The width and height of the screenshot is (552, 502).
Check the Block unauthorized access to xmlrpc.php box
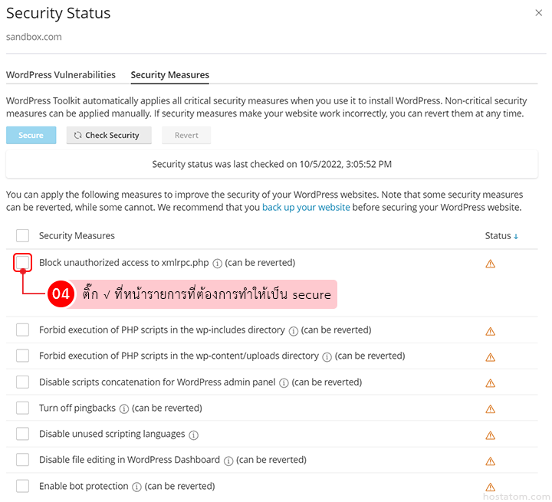coord(23,263)
